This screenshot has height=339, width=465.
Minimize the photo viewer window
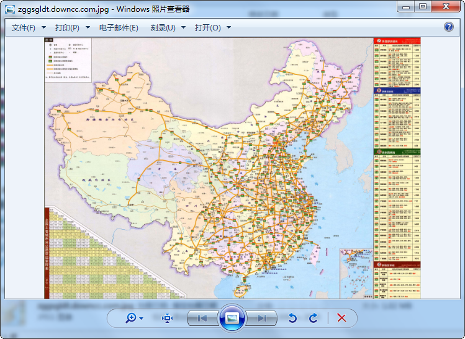(x=406, y=6)
